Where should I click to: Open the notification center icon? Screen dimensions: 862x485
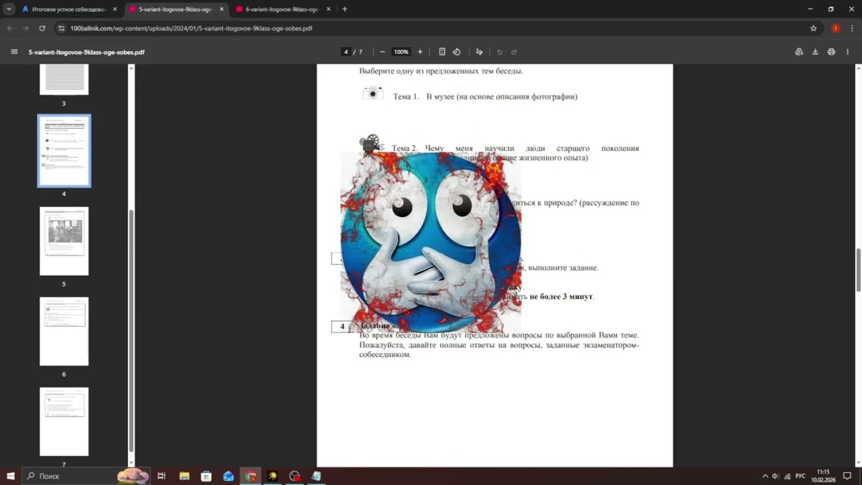pos(847,476)
